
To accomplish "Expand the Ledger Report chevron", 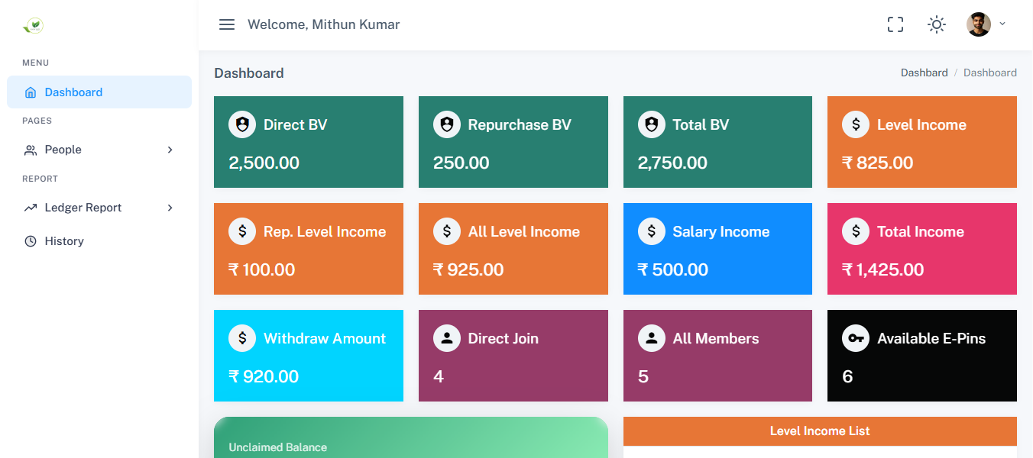I will (x=170, y=208).
